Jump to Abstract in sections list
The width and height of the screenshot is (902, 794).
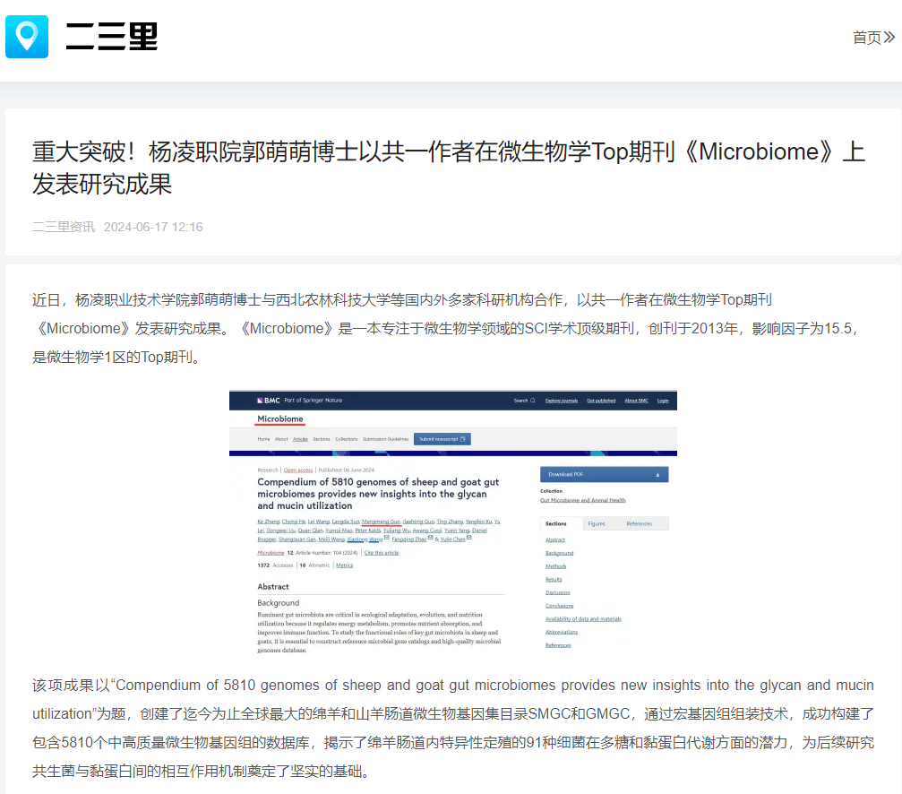555,540
